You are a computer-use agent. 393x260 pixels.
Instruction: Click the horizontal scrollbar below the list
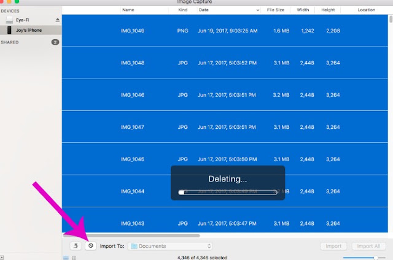pos(131,235)
